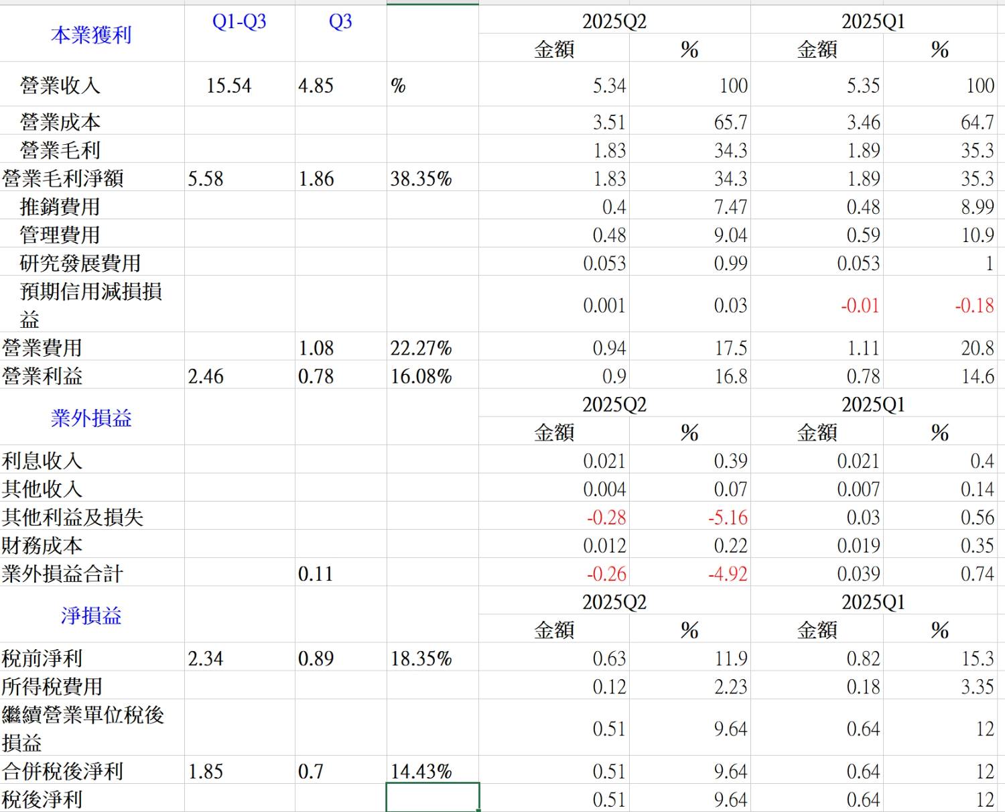Select the 15.54 營業收入 value cell
The width and height of the screenshot is (1005, 812).
coord(228,86)
